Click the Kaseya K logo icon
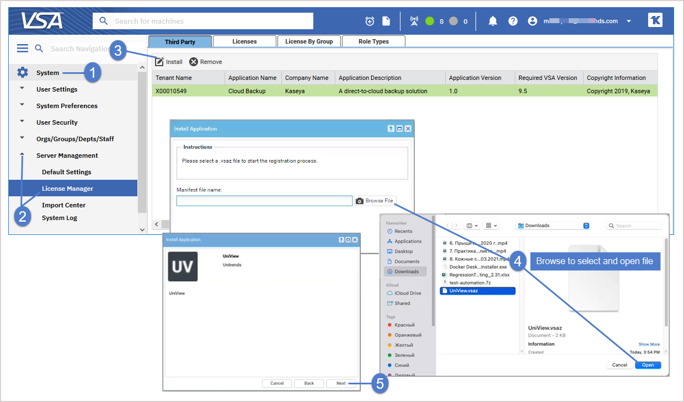 click(655, 20)
